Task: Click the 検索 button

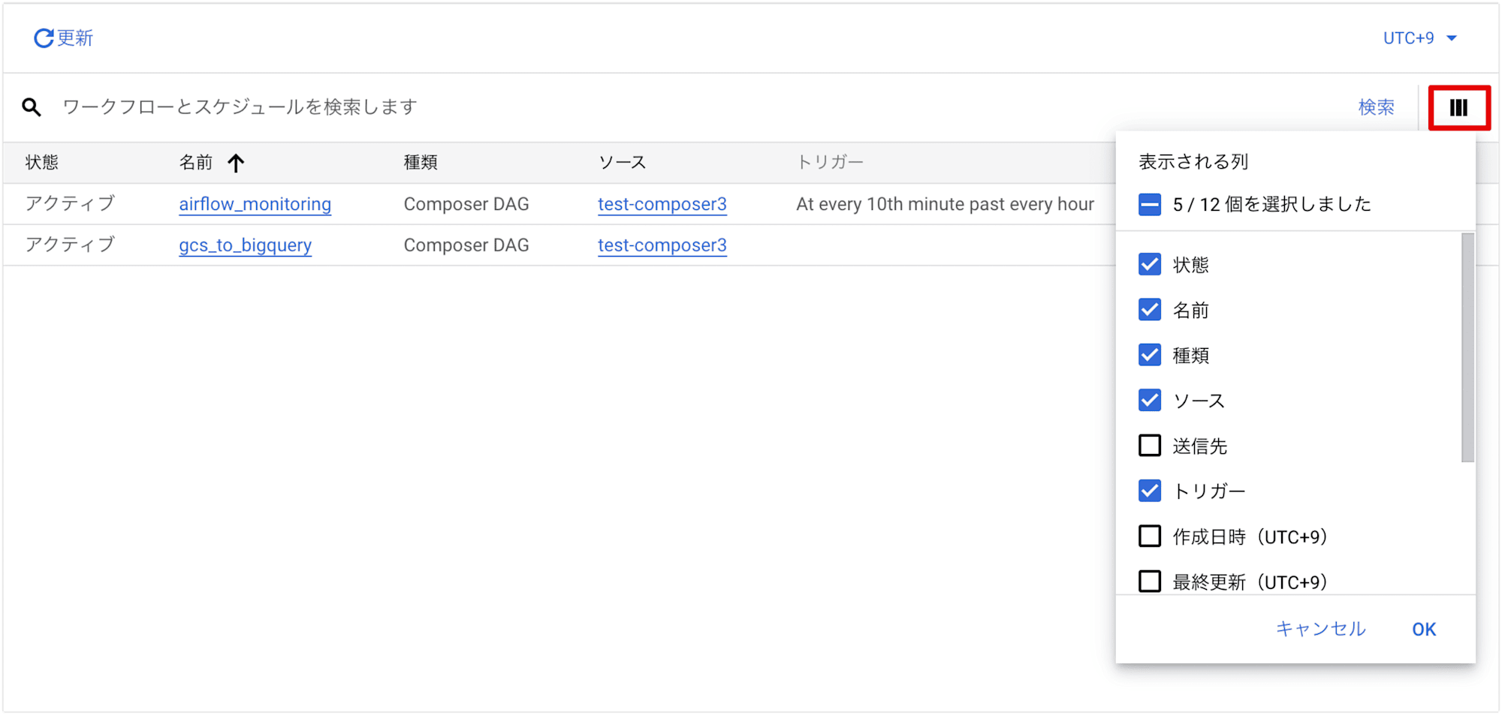Action: tap(1377, 107)
